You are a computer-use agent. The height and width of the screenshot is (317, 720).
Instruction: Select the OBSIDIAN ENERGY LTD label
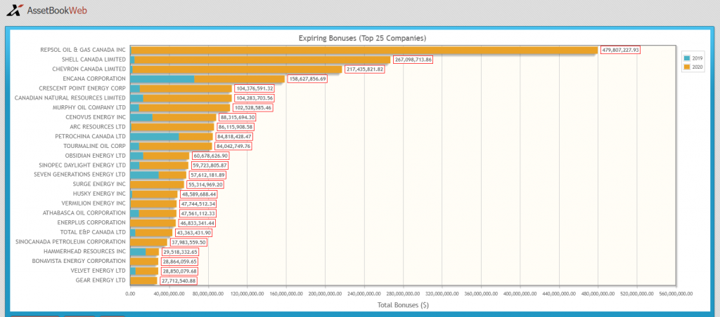tap(95, 156)
